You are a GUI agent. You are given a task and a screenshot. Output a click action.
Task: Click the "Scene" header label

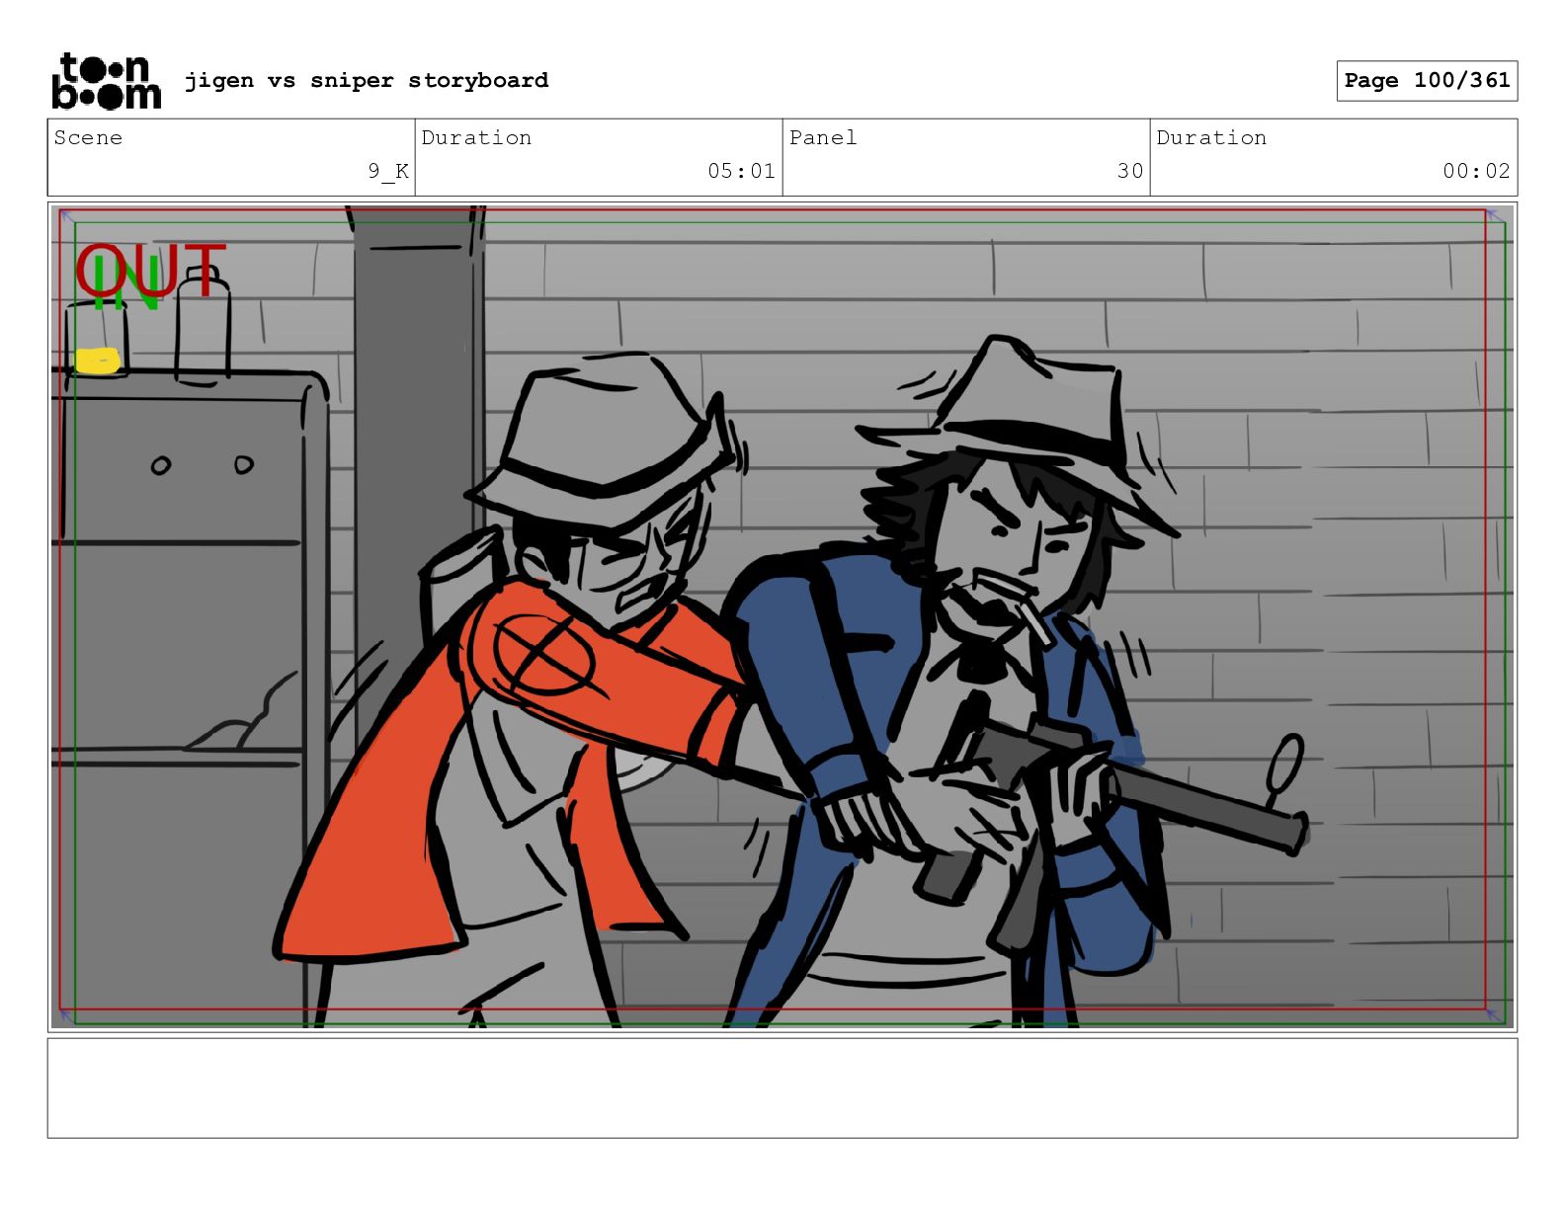(x=88, y=137)
